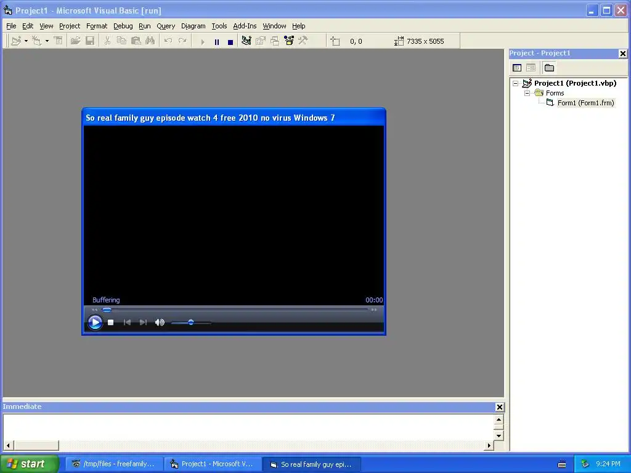631x473 pixels.
Task: Open the Run menu
Action: pos(144,26)
